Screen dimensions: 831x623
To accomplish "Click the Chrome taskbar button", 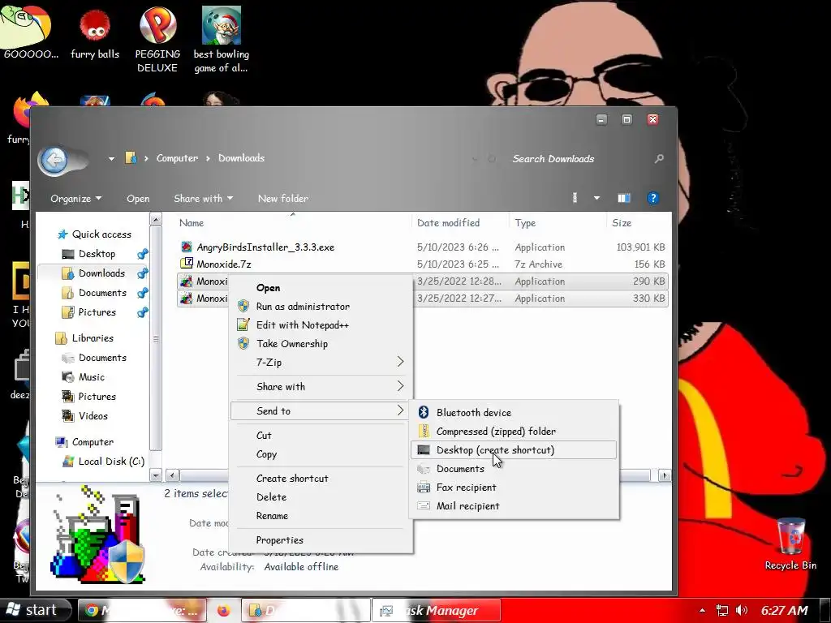I will pos(142,611).
